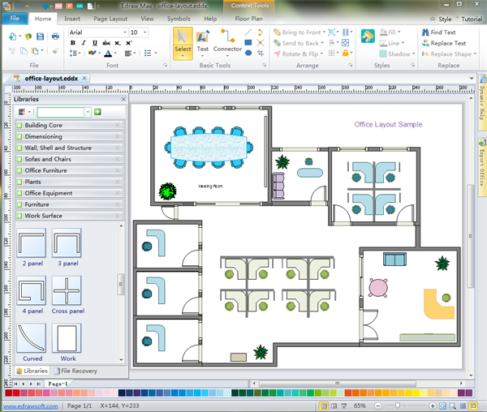Viewport: 487px width, 412px height.
Task: Toggle Italic text style
Action: click(83, 43)
